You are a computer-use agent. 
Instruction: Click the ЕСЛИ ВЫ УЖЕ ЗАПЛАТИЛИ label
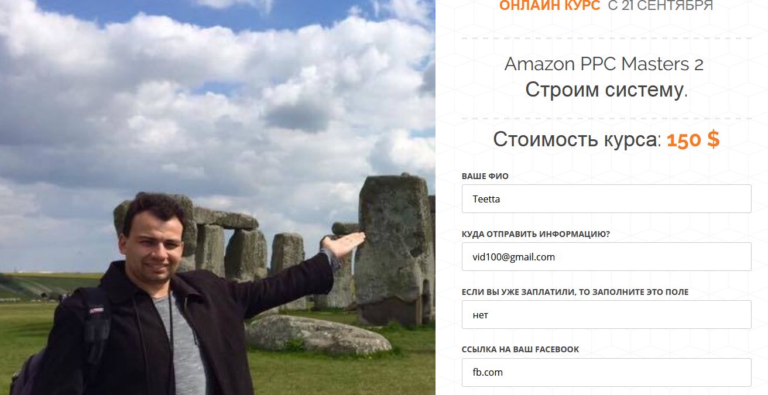click(x=575, y=292)
